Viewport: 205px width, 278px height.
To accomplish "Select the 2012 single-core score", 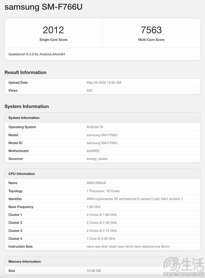I will pyautogui.click(x=53, y=30).
